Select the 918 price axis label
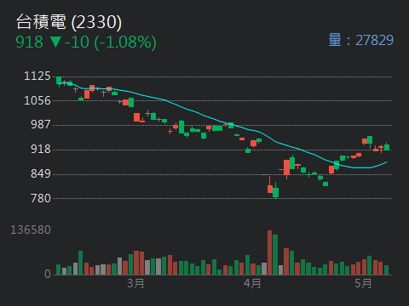The width and height of the screenshot is (409, 306). pyautogui.click(x=41, y=149)
